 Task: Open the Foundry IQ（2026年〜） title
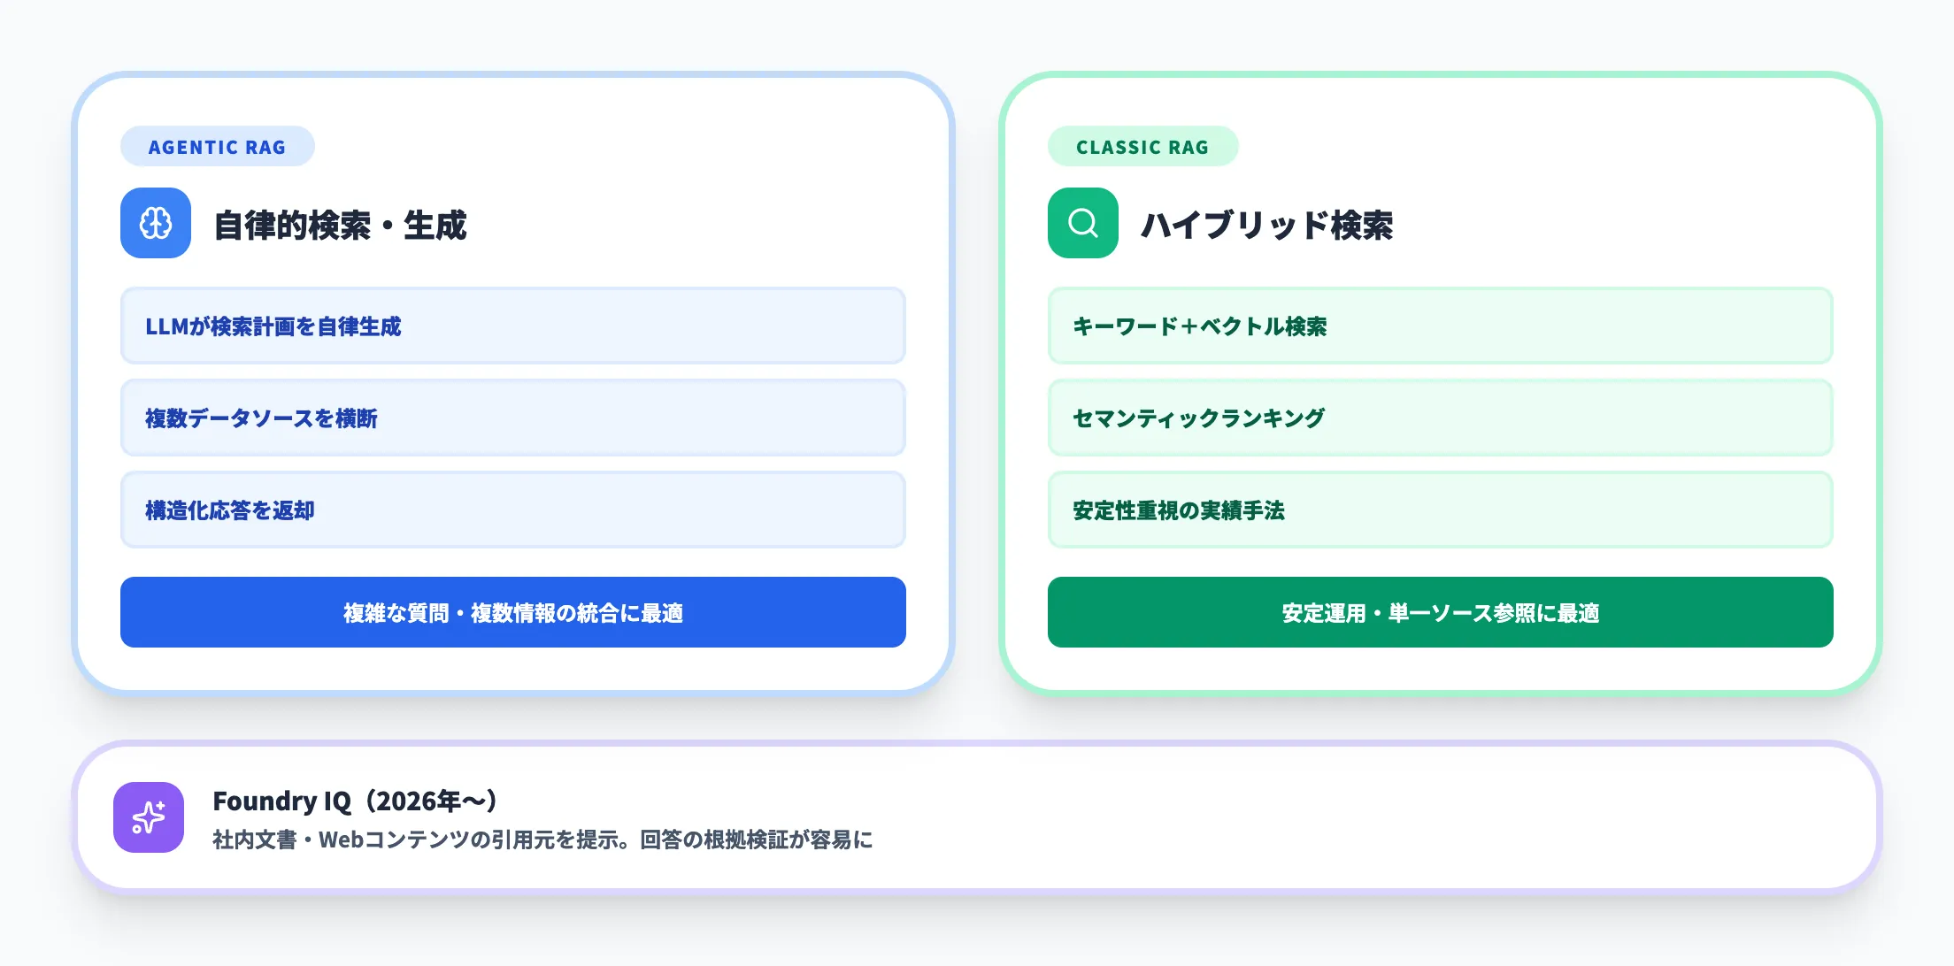[x=356, y=801]
